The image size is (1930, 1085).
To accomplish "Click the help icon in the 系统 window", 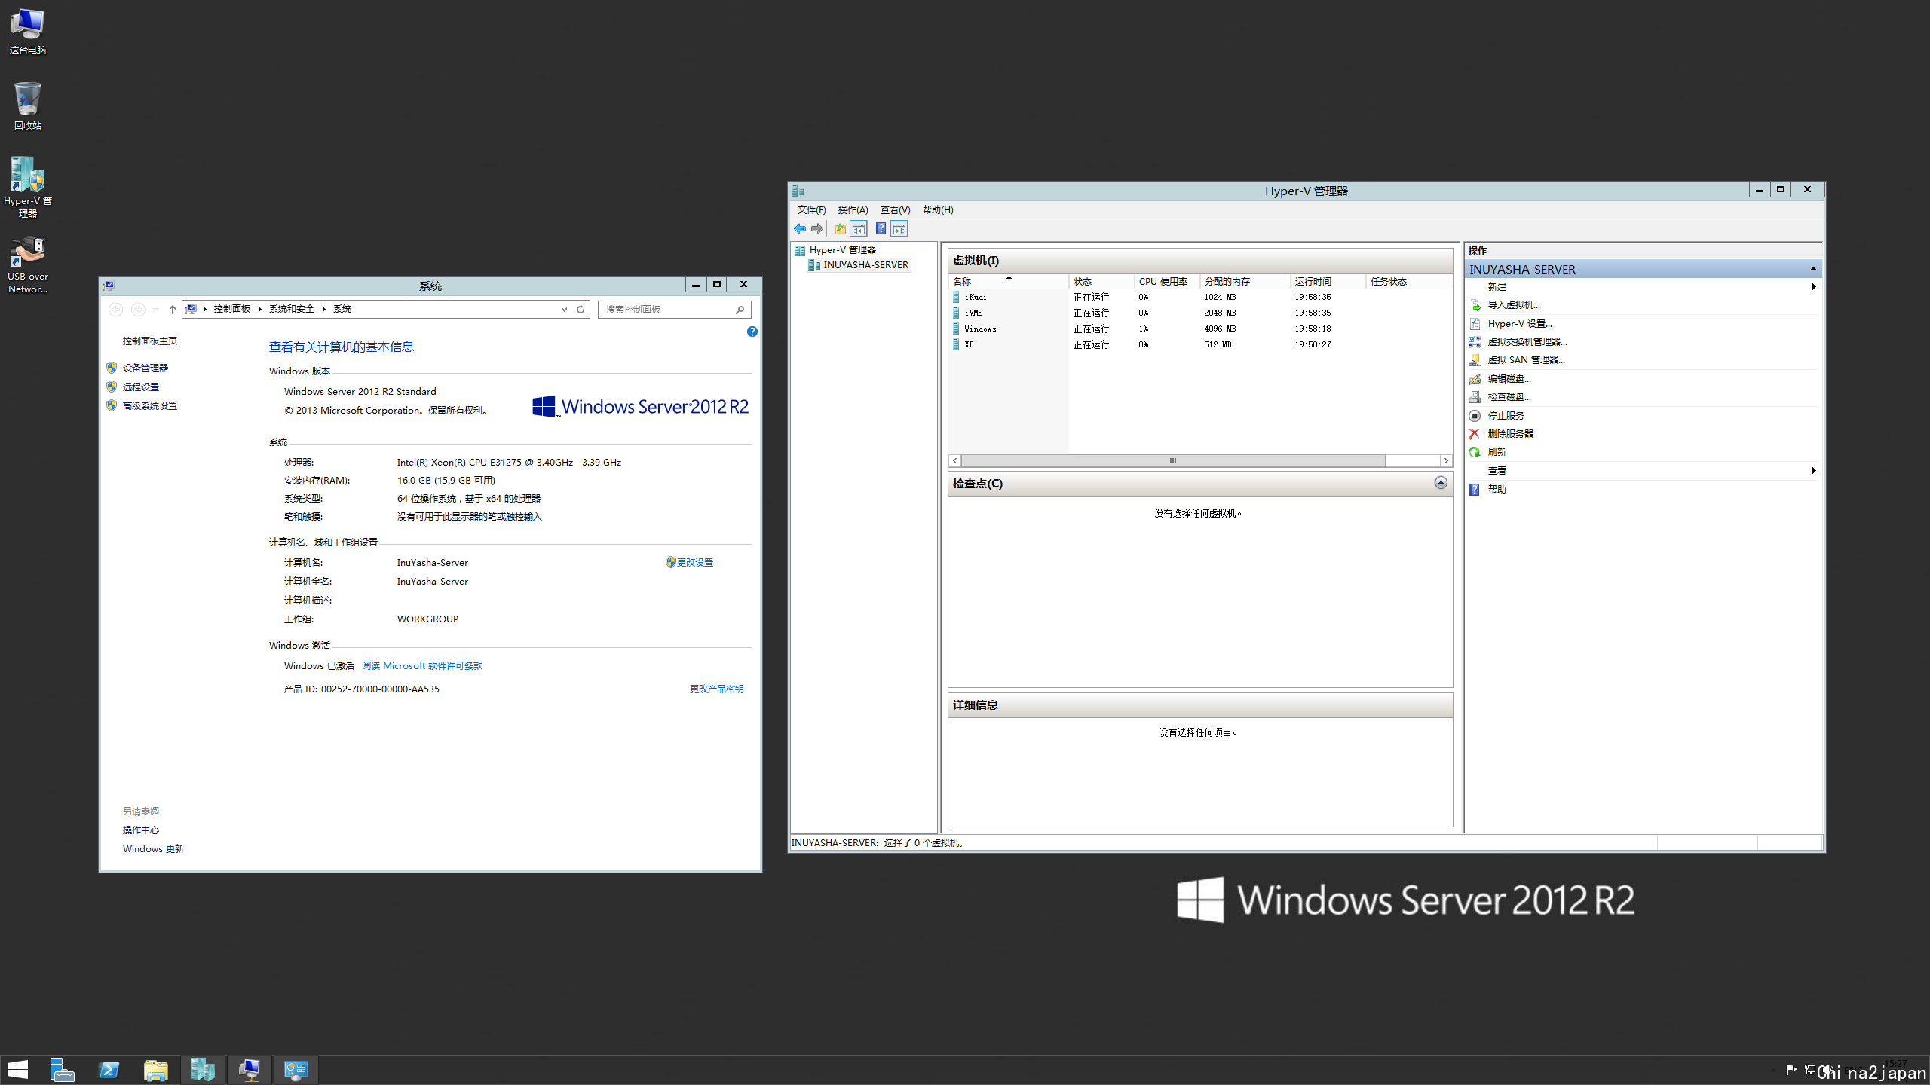I will tap(752, 332).
